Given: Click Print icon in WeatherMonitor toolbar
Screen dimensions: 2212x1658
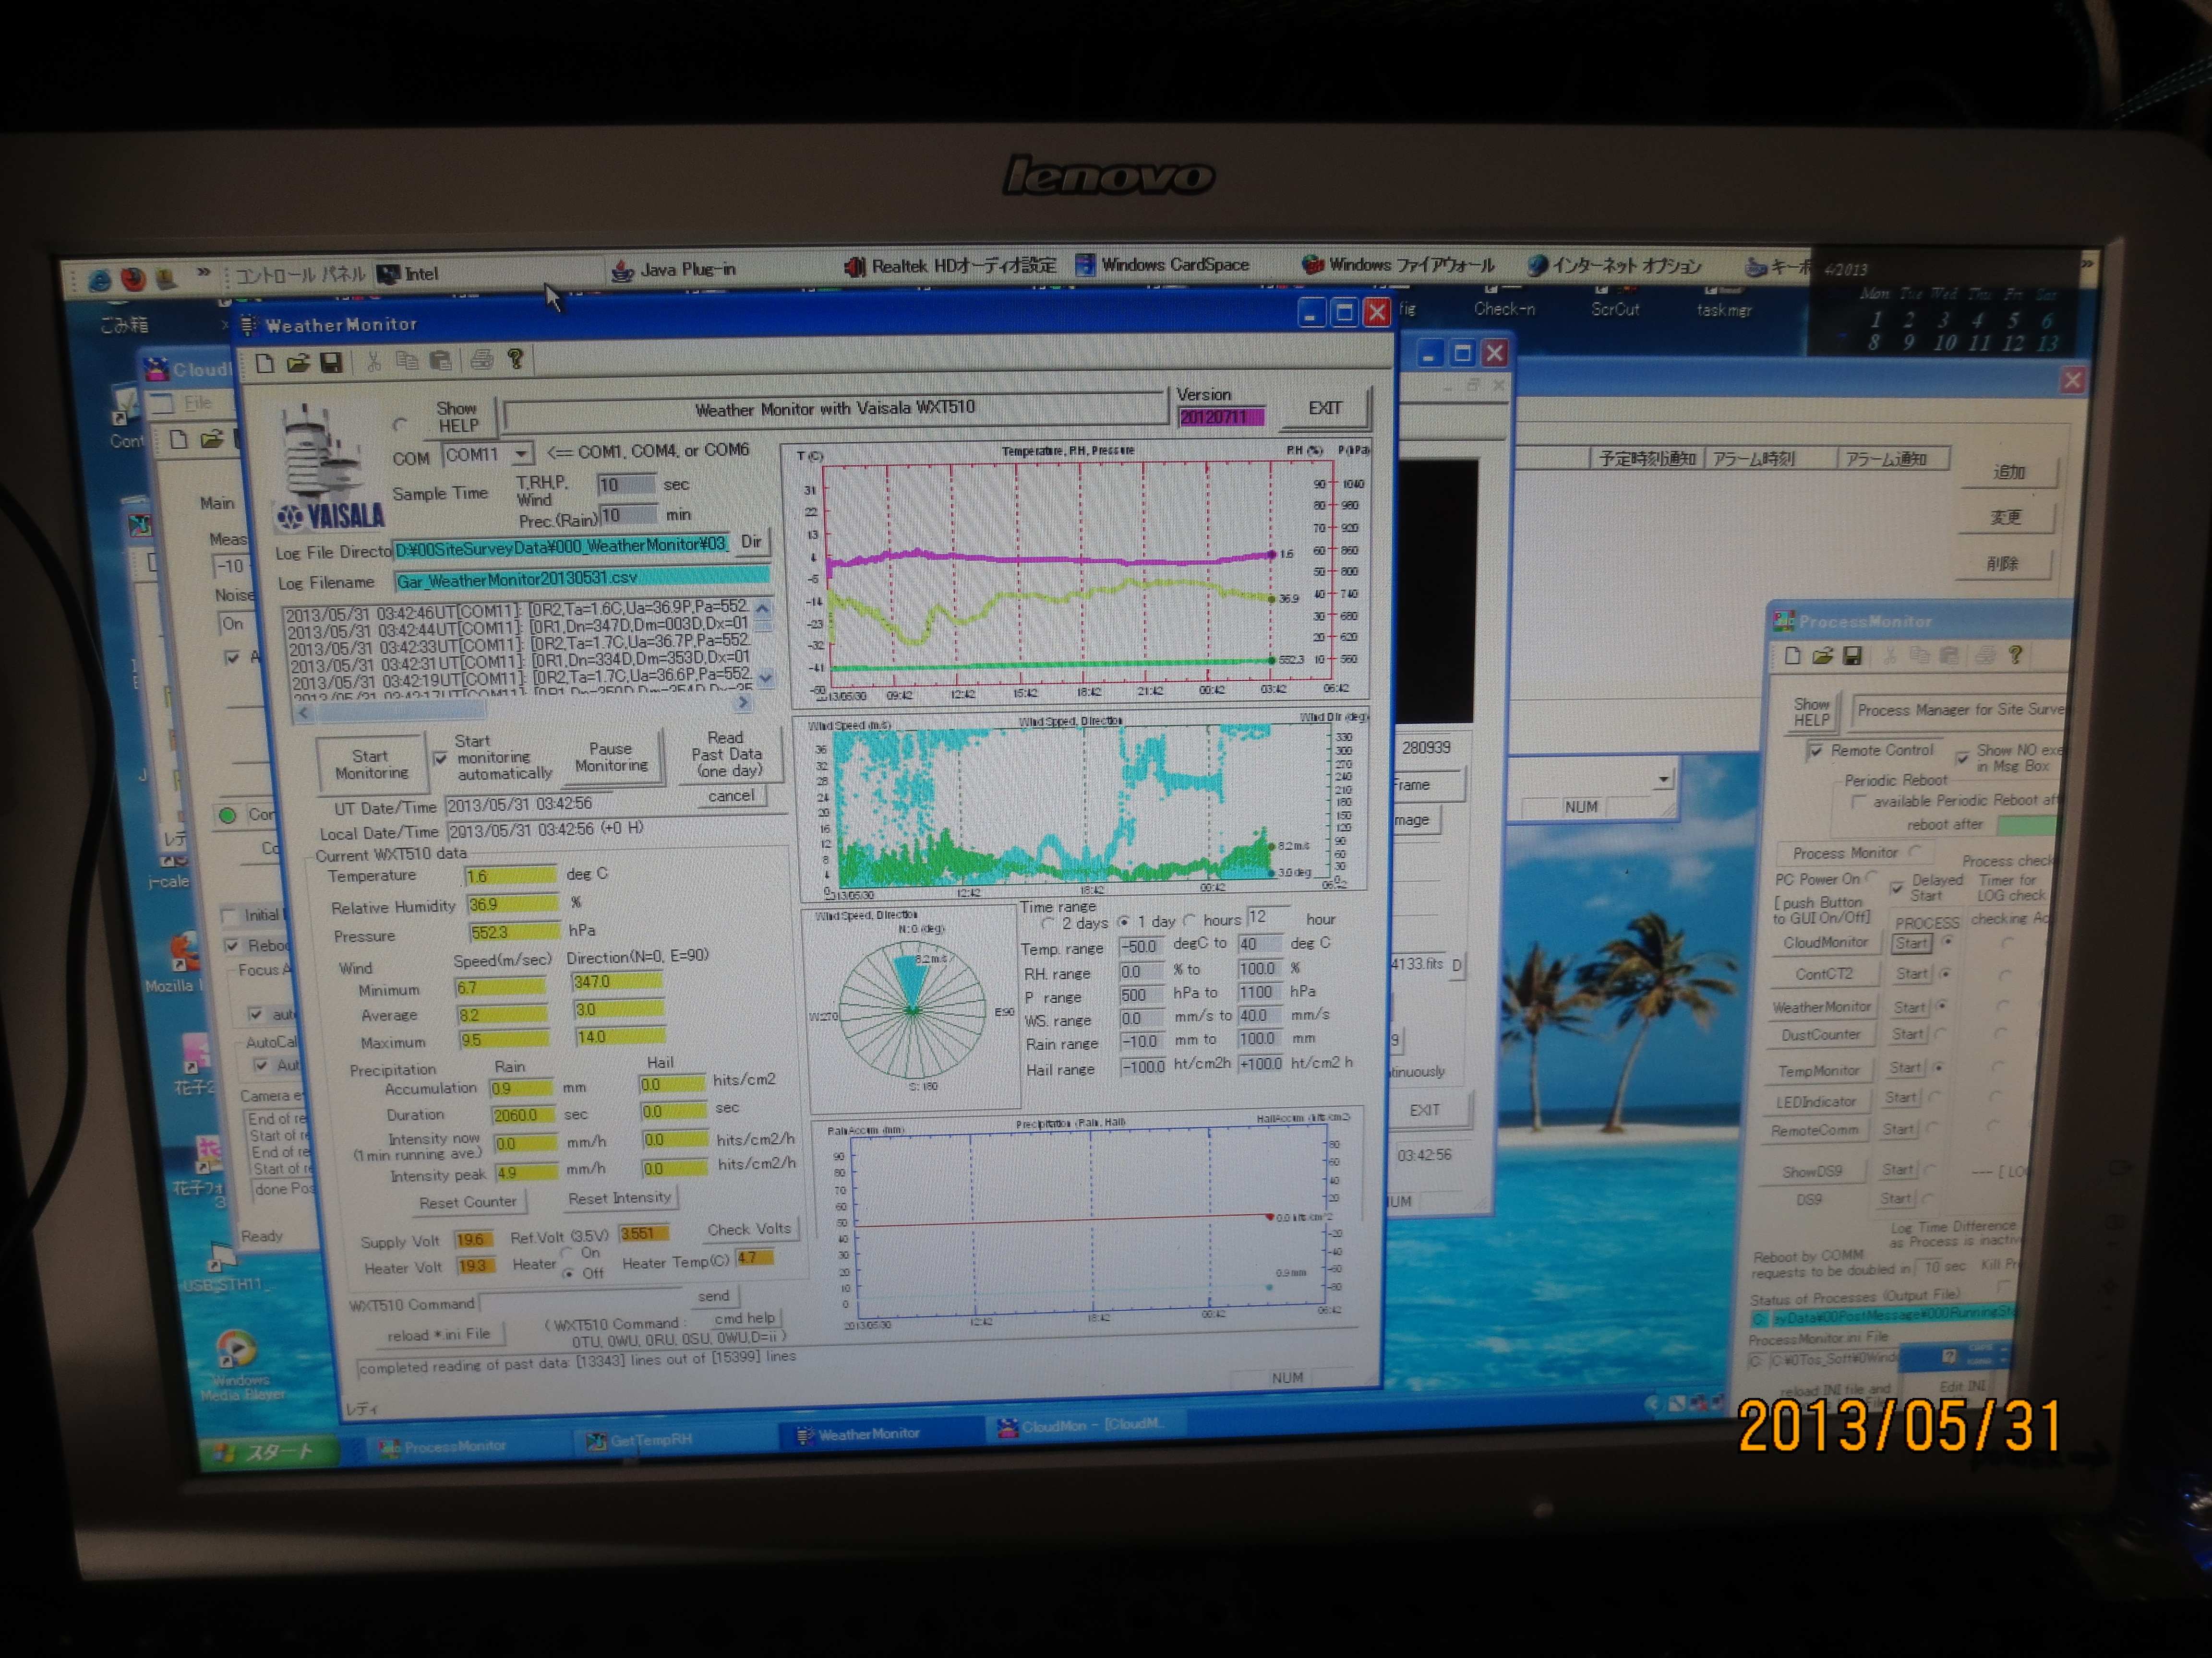Looking at the screenshot, I should pos(482,360).
